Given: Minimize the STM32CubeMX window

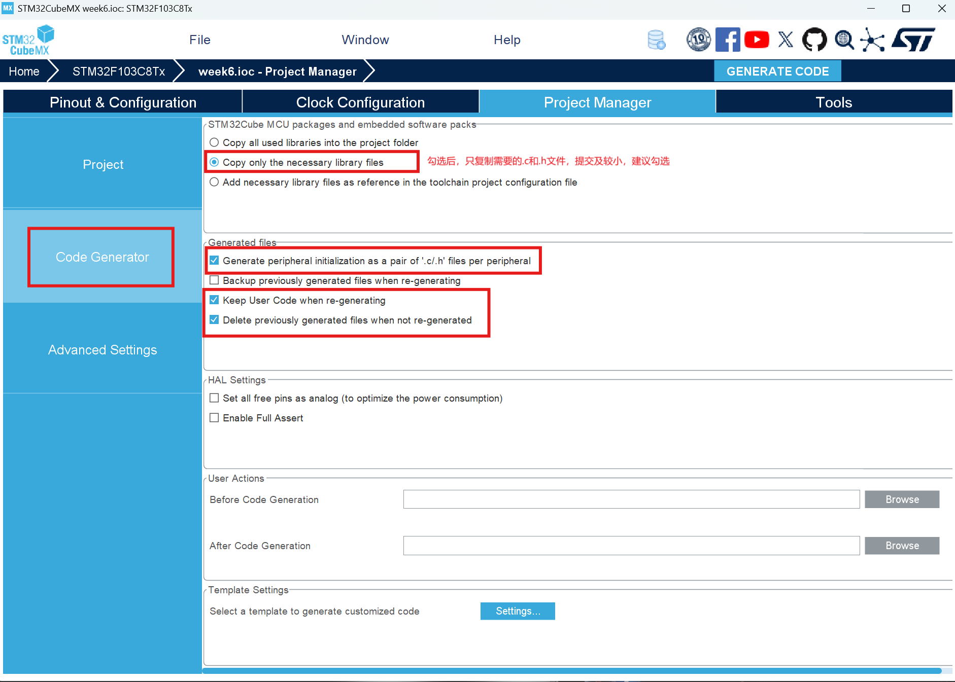Looking at the screenshot, I should click(871, 9).
